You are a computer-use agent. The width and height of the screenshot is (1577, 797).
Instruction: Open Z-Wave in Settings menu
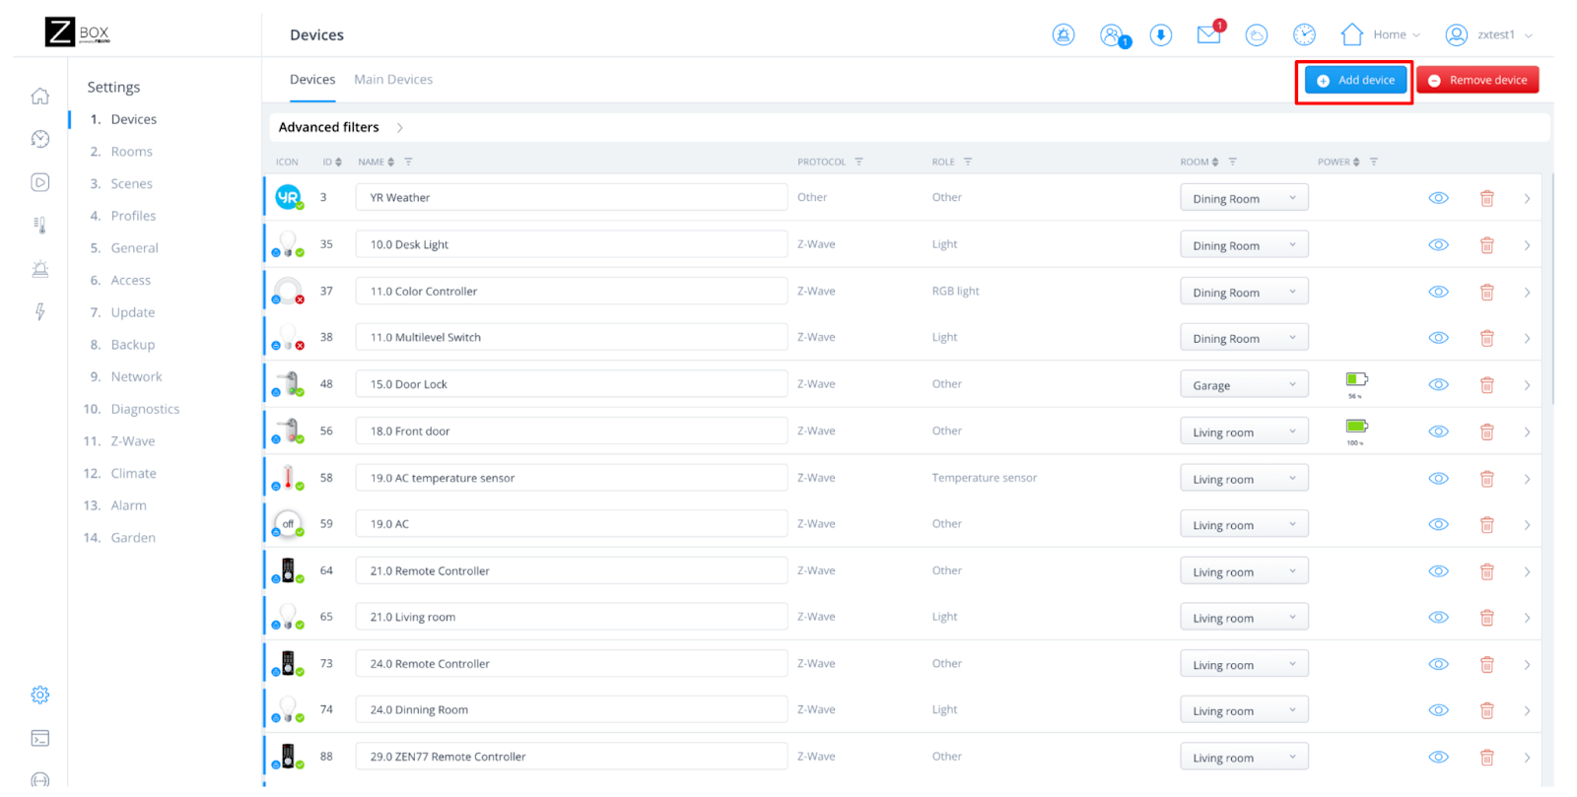(132, 441)
